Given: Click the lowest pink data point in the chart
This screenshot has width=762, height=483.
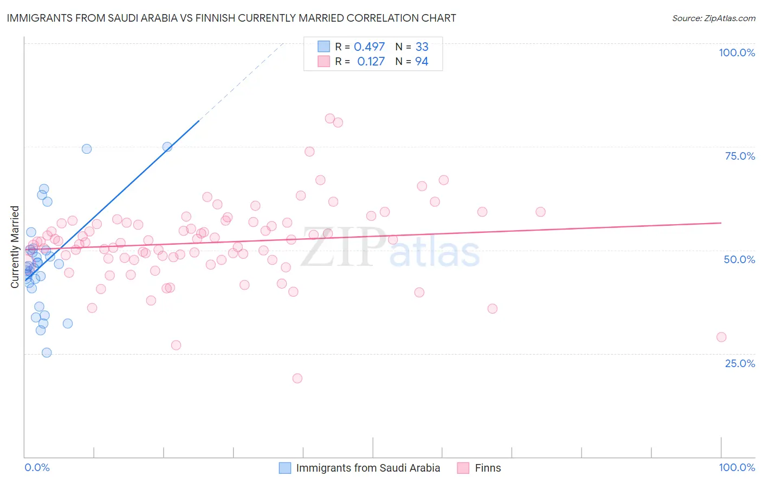Looking at the screenshot, I should [x=297, y=378].
